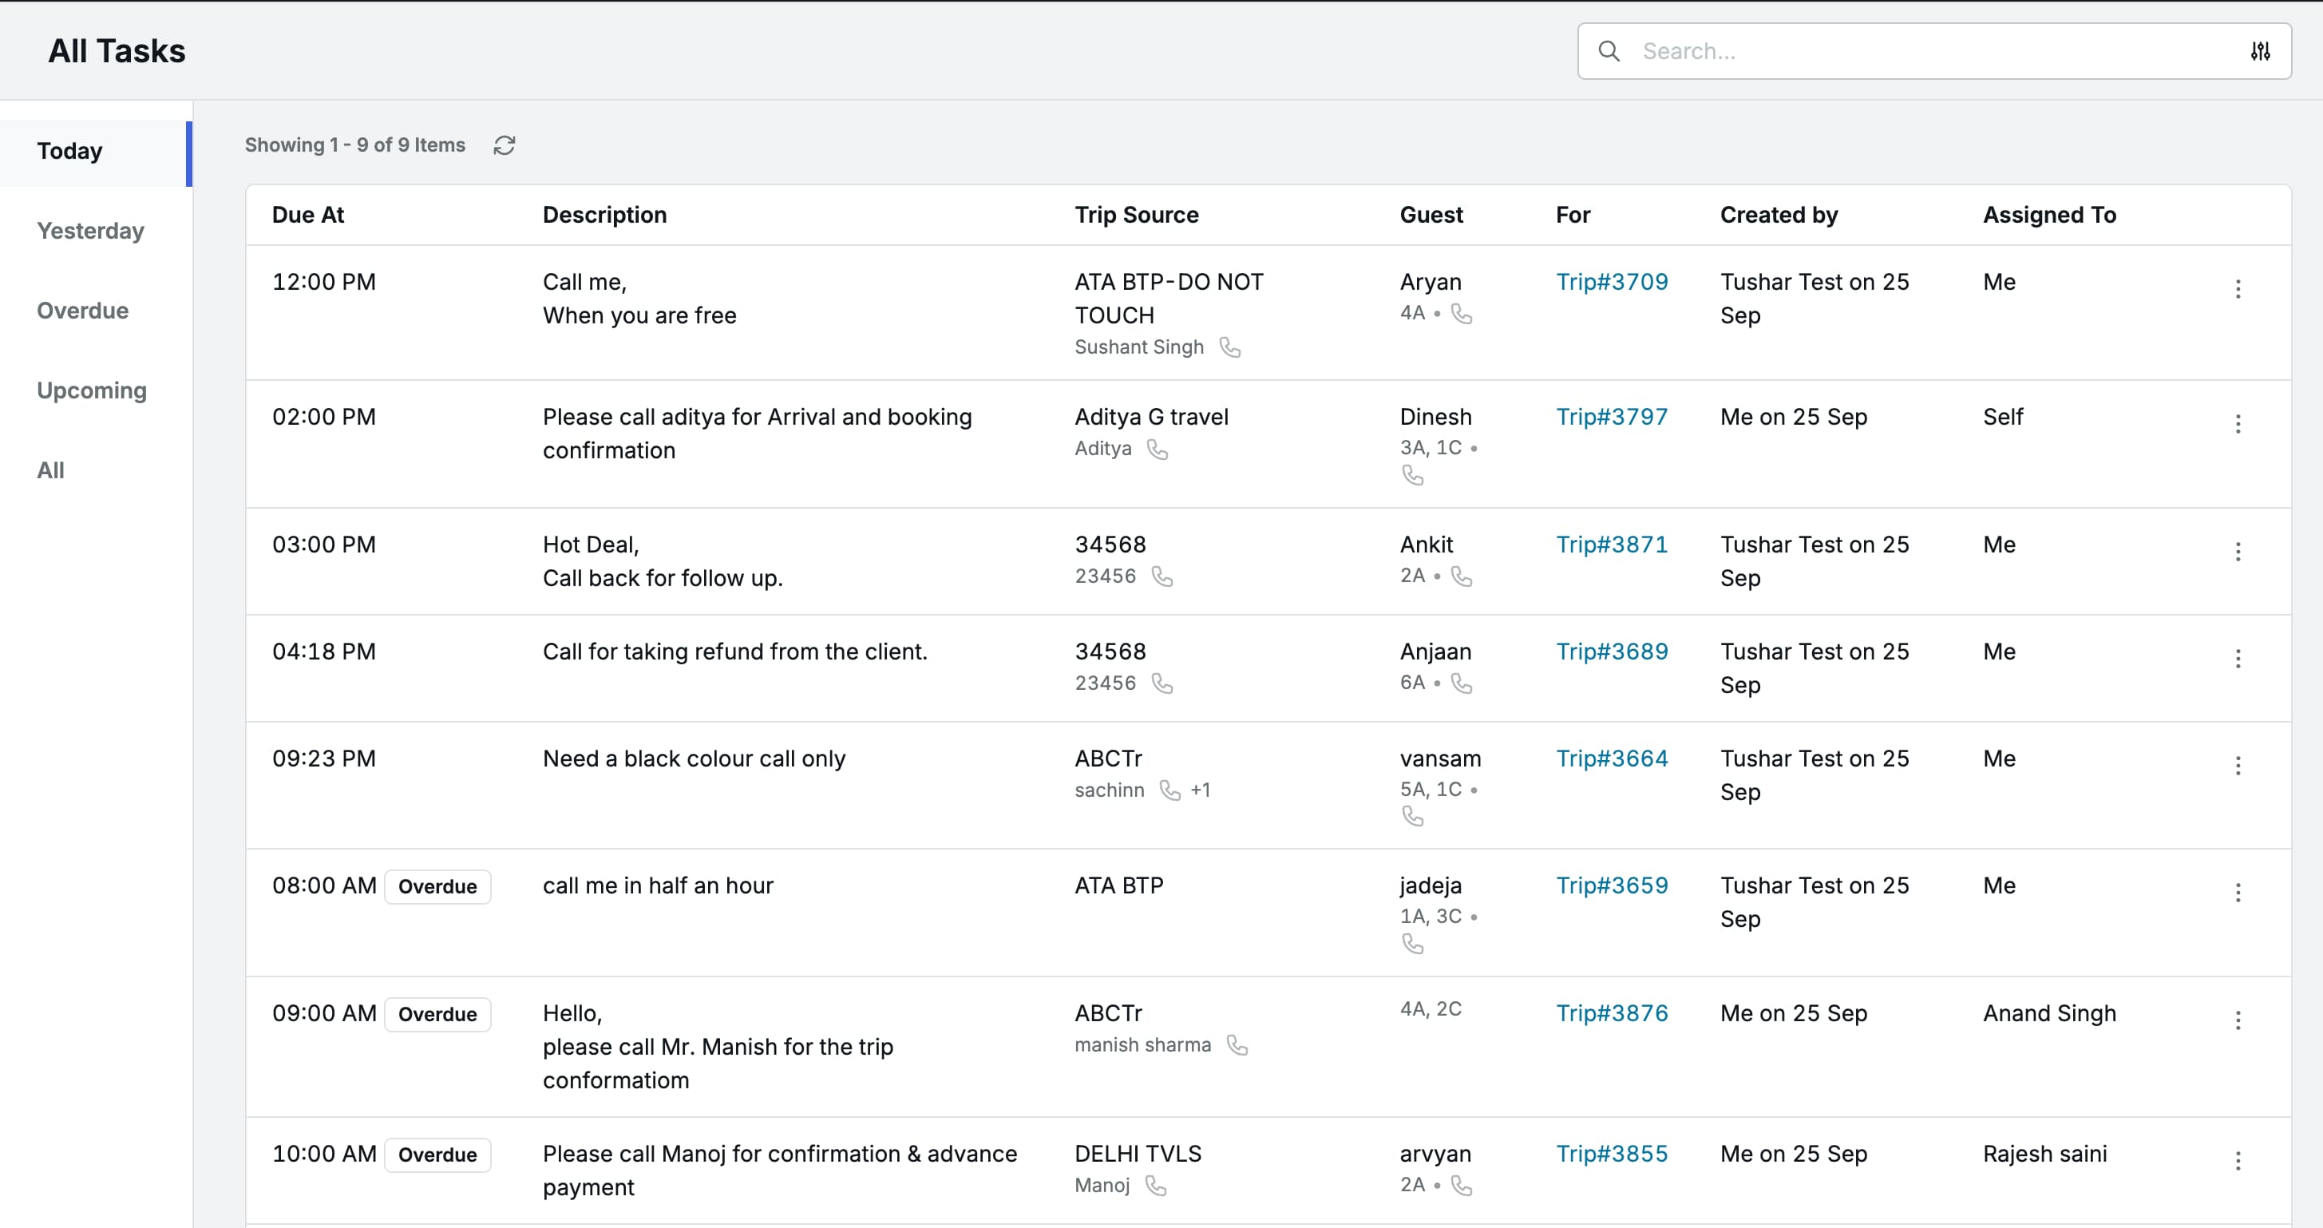Call guest jadeja via phone icon
The image size is (2323, 1228).
(1413, 944)
